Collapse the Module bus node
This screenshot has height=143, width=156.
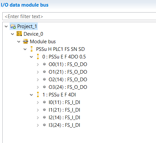pos(19,42)
